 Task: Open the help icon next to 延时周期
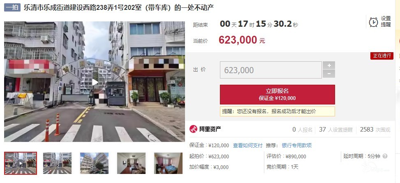385,156
